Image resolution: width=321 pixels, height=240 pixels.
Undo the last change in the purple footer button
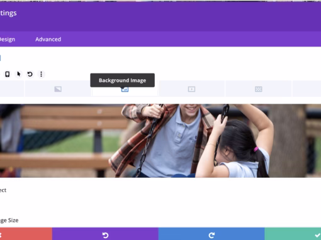pos(105,234)
